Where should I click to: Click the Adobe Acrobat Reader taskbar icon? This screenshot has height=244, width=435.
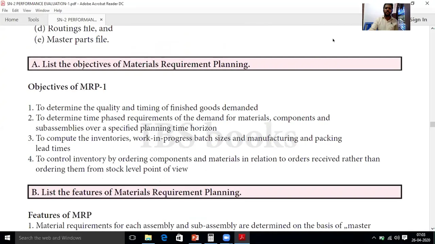[x=242, y=238]
